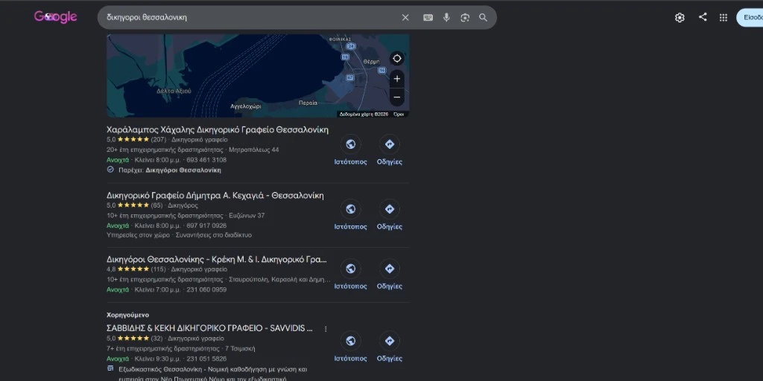This screenshot has height=381, width=763.
Task: Open Δικηγόροι Θεσσαλονίκης - Κρέκη listing title
Action: click(217, 260)
